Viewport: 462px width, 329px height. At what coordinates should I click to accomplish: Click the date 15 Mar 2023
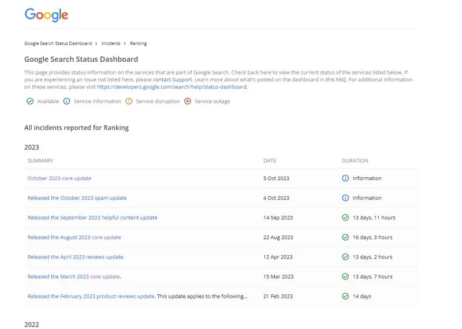point(278,276)
